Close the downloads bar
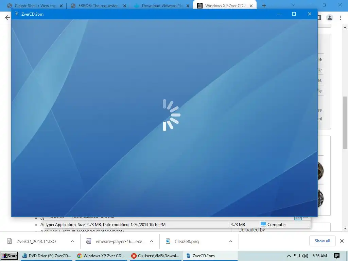Screen dimensions: 348x261 (342, 241)
